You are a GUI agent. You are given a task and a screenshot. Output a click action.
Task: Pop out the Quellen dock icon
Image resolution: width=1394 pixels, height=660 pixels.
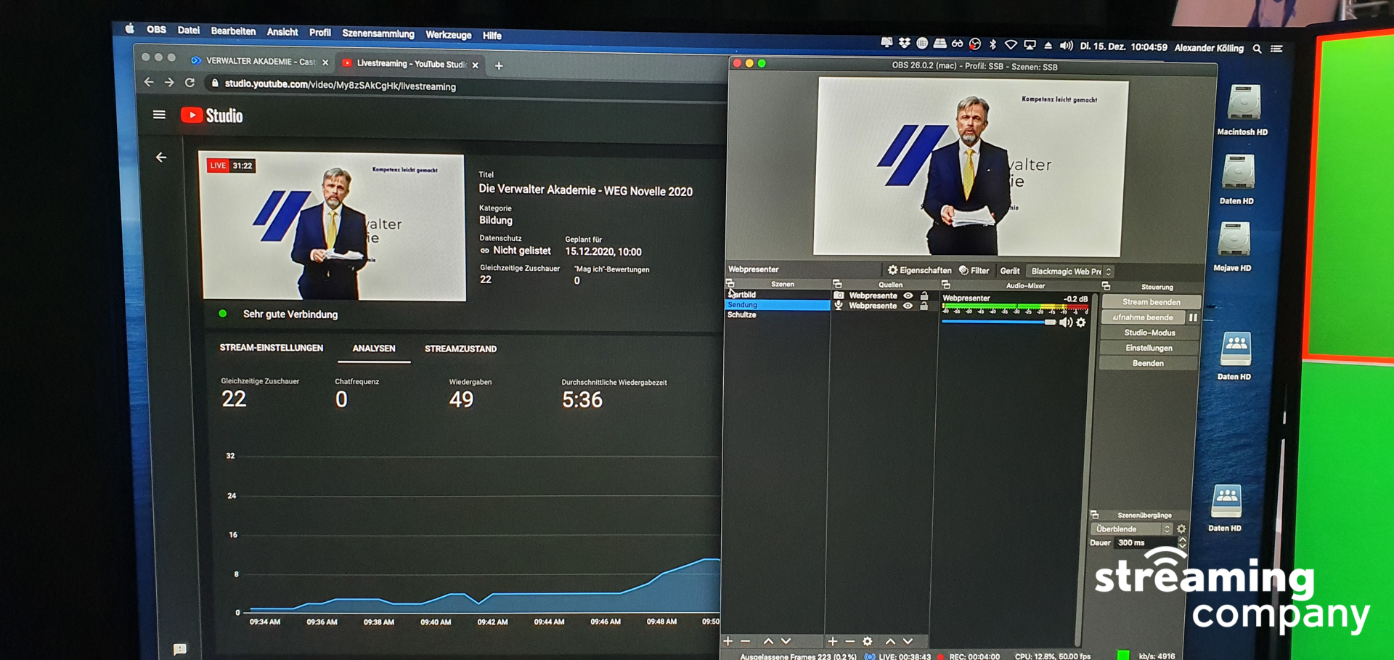(837, 284)
